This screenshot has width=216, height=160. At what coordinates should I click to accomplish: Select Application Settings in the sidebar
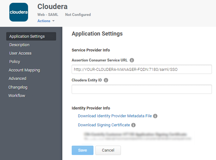point(27,36)
